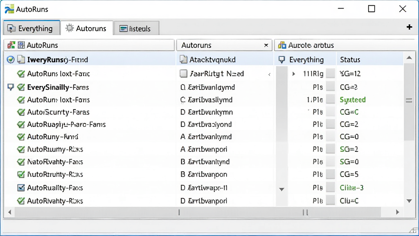Click the vertical scrollbar down arrow
Viewport: 419px width, 236px height.
pos(409,201)
